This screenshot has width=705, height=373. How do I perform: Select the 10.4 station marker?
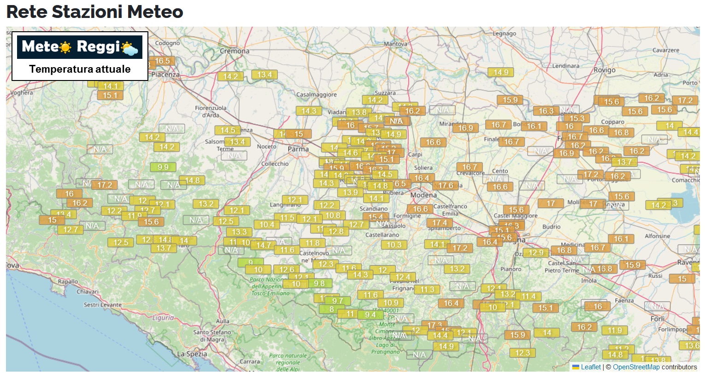[267, 225]
